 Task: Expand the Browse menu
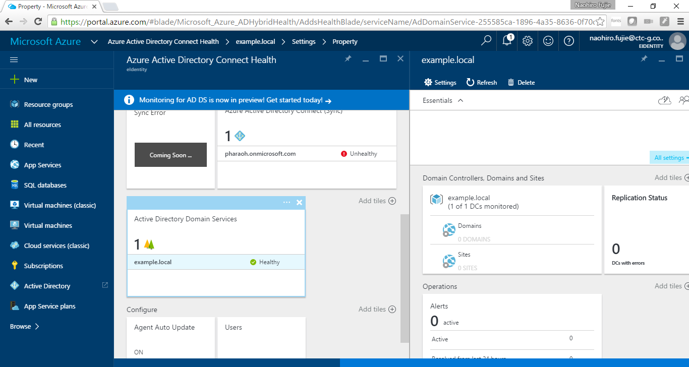pos(25,326)
